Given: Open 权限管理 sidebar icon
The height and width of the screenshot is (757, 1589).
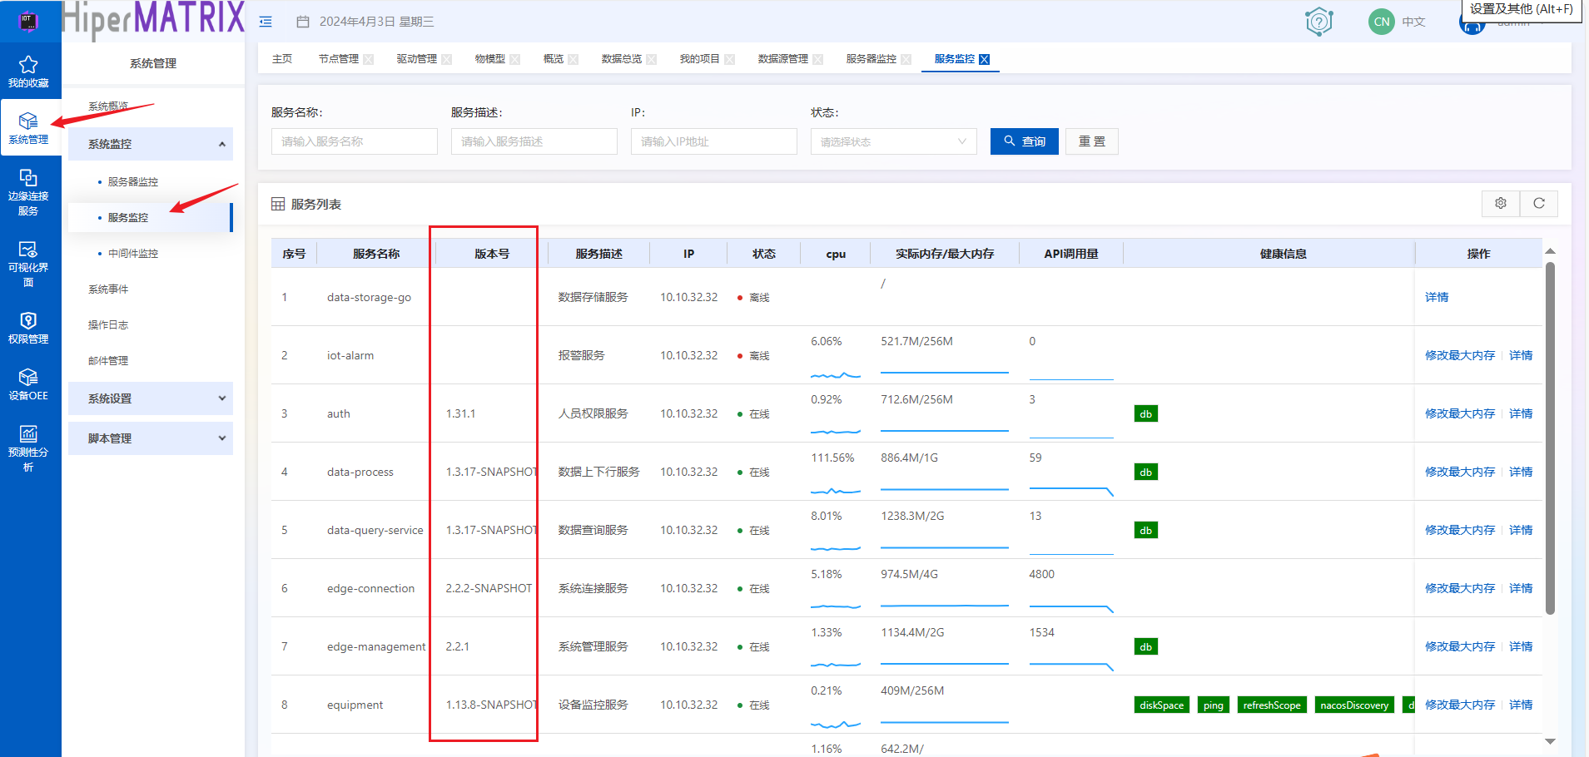Looking at the screenshot, I should [x=28, y=328].
